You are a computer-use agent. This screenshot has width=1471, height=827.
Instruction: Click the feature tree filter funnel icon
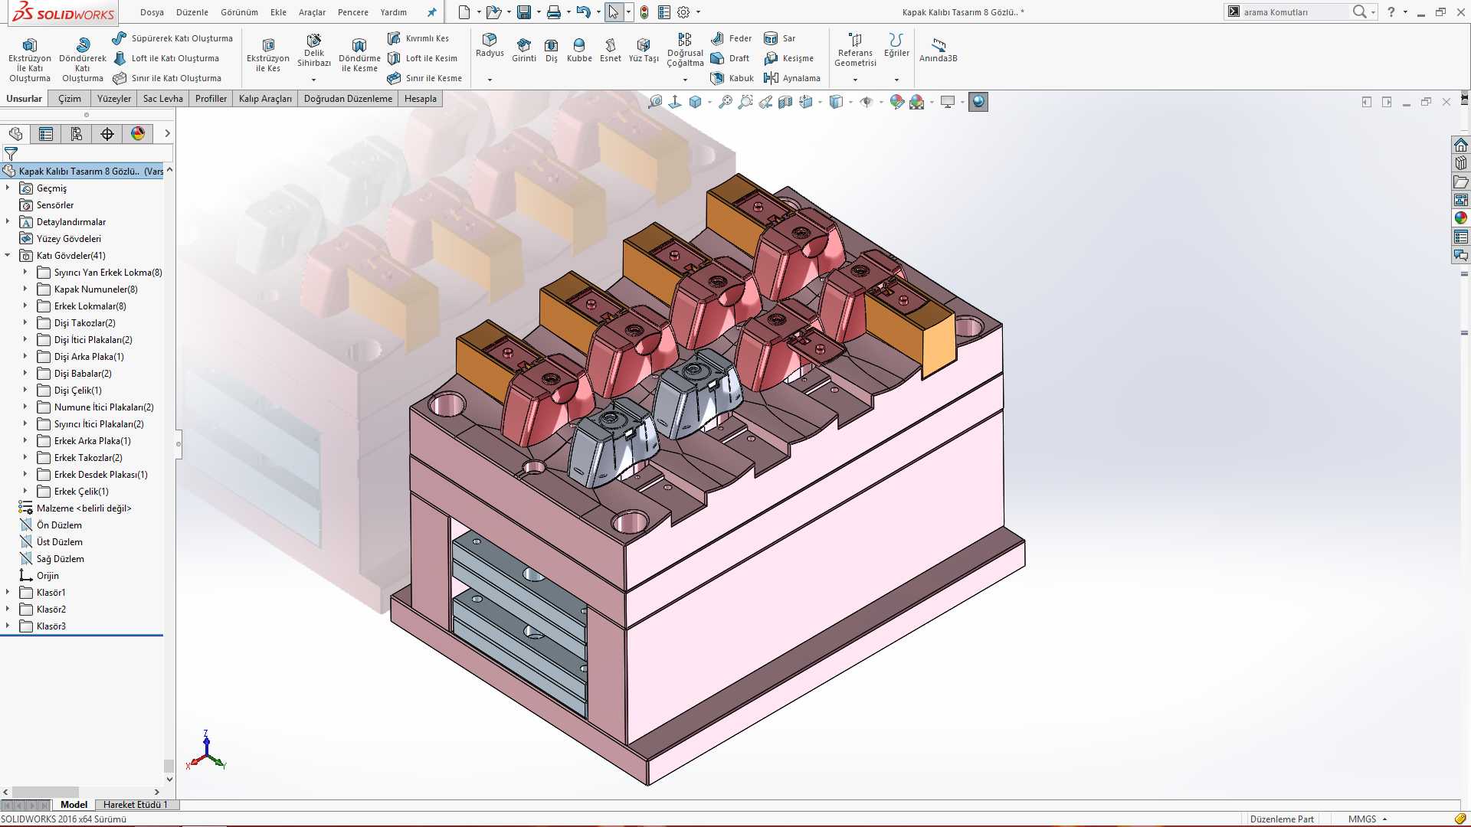pos(11,154)
